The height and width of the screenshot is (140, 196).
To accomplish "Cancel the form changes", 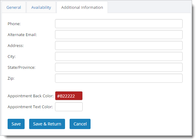I will coord(80,124).
